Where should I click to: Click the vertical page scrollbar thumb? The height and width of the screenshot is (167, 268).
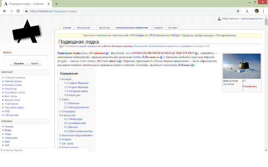tap(266, 22)
